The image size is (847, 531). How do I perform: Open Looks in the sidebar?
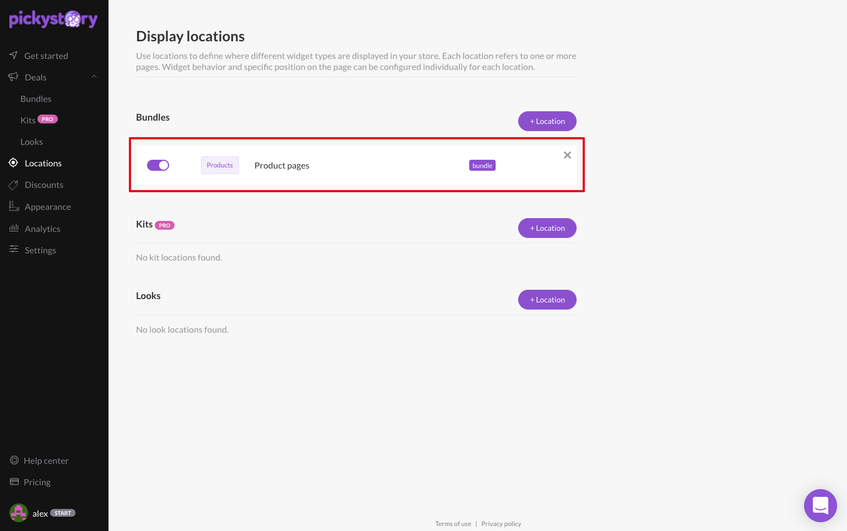[31, 142]
